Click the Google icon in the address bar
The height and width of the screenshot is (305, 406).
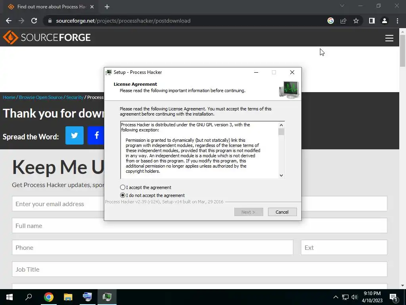(331, 21)
